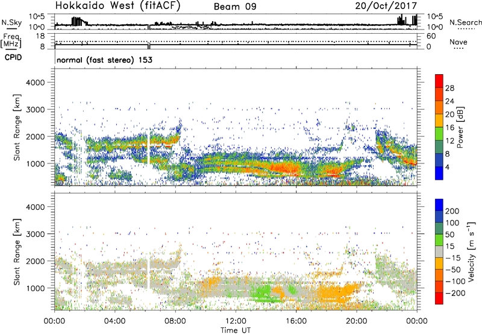Click the '04:00' time tick label
Viewport: 482px width, 334px height.
[x=114, y=321]
